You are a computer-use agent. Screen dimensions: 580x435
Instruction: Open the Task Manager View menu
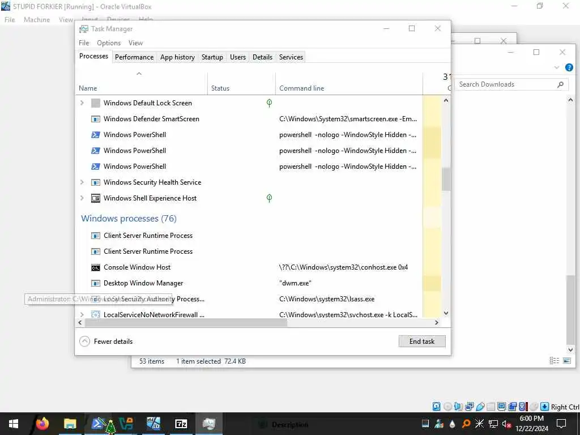(x=135, y=43)
